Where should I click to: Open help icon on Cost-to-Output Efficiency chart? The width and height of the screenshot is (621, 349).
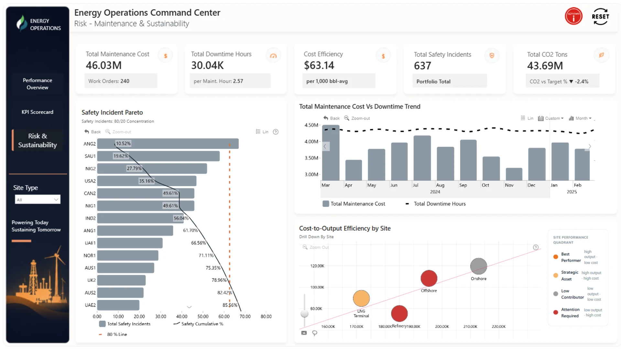(x=536, y=247)
